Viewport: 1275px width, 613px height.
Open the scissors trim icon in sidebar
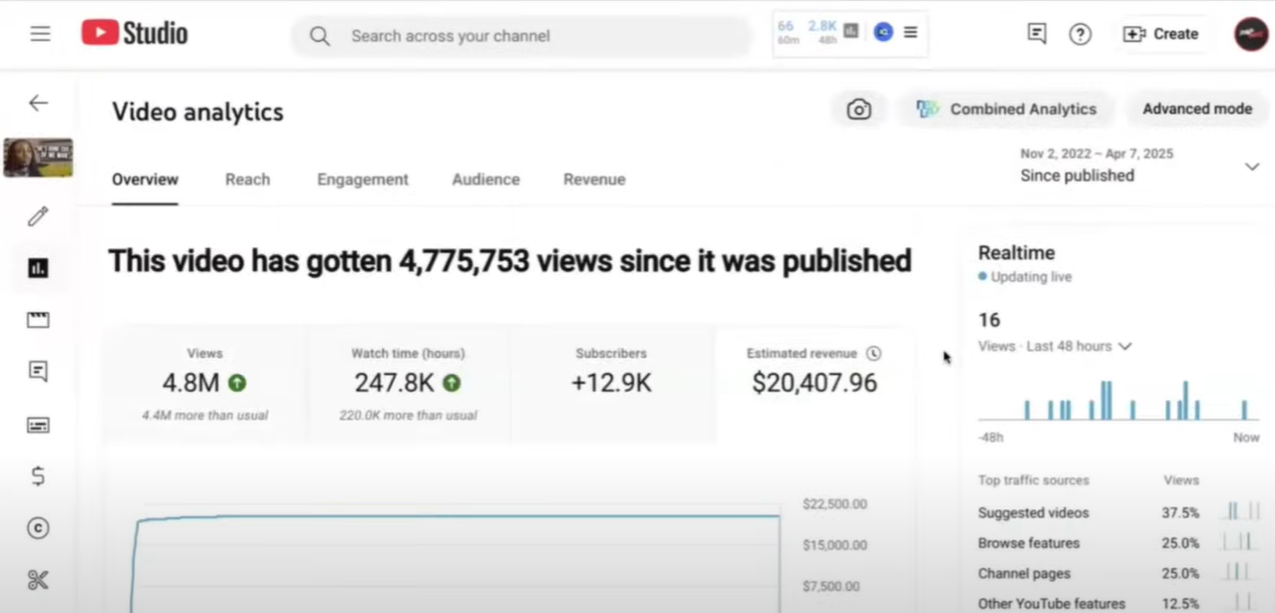pos(38,579)
